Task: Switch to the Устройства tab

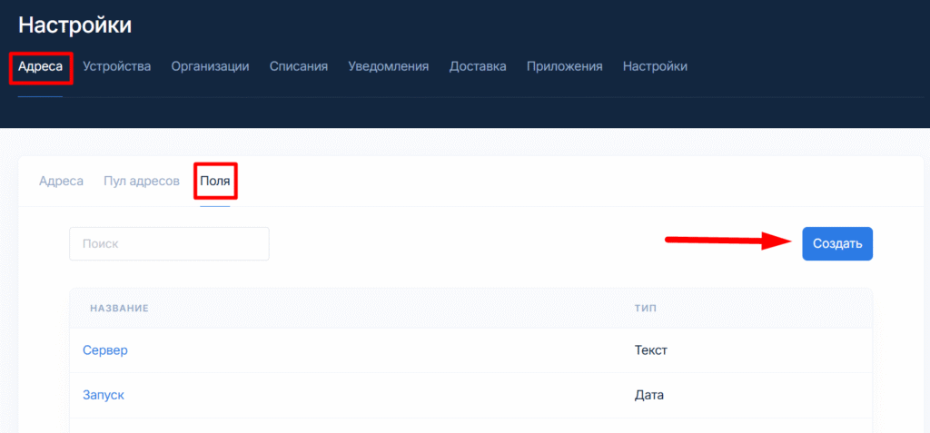Action: (x=117, y=66)
